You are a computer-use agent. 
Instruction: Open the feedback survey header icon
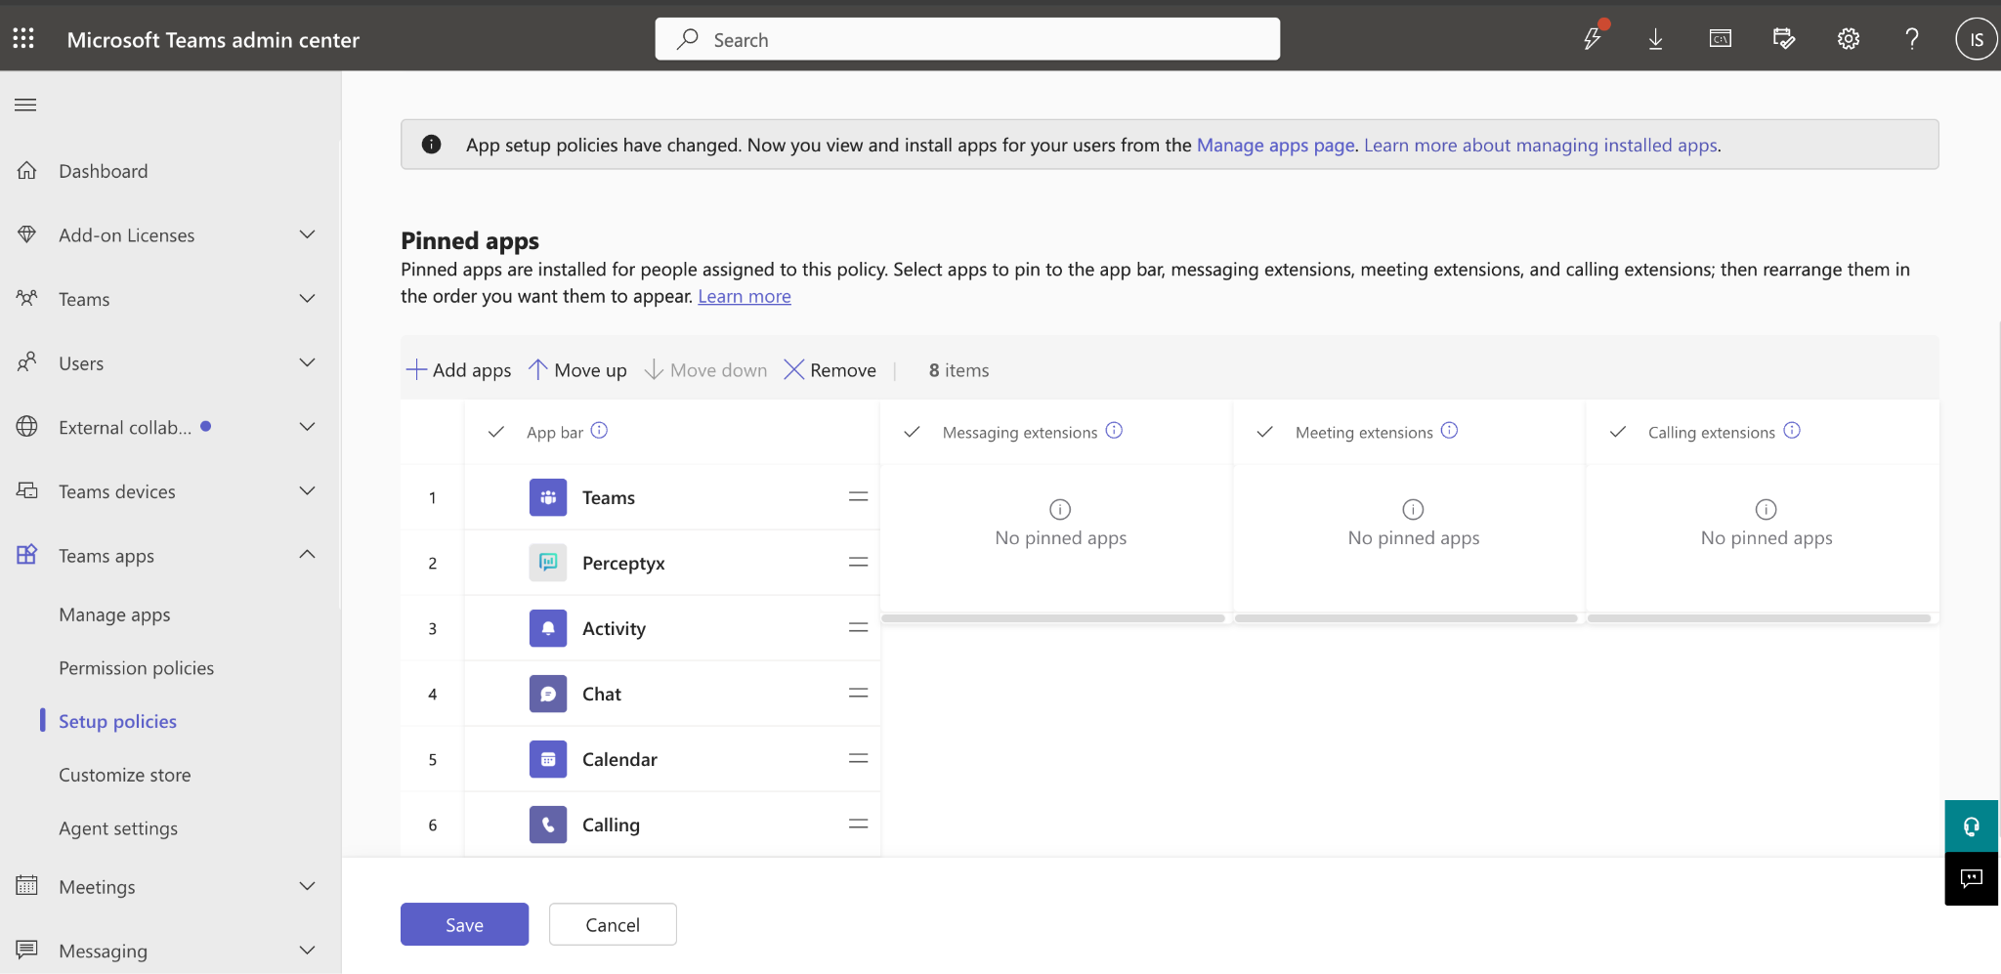click(x=1783, y=39)
